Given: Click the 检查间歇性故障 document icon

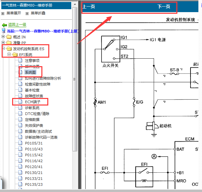Looking at the screenshot, I should 20,84.
